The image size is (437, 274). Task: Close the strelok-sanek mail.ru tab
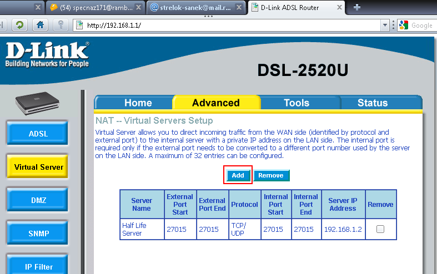(x=238, y=8)
